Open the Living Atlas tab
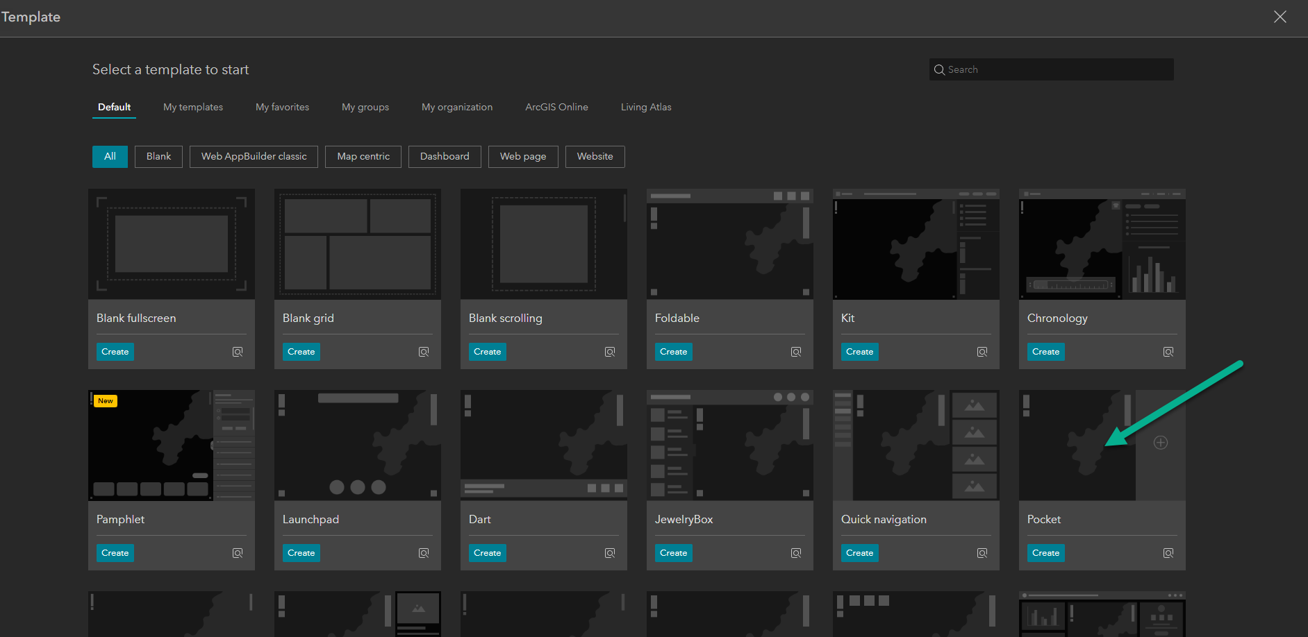The width and height of the screenshot is (1308, 637). pos(645,107)
